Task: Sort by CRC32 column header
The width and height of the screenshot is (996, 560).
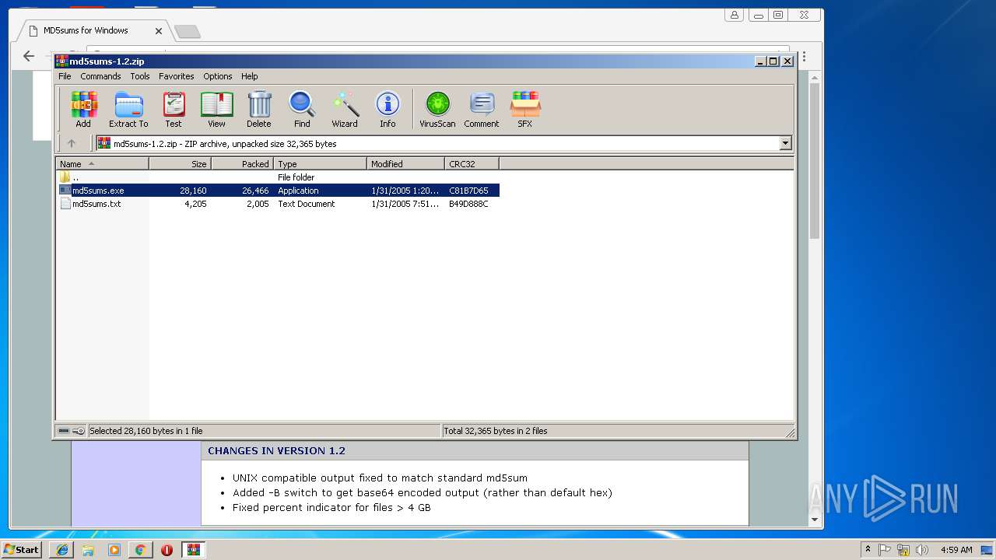Action: (472, 163)
